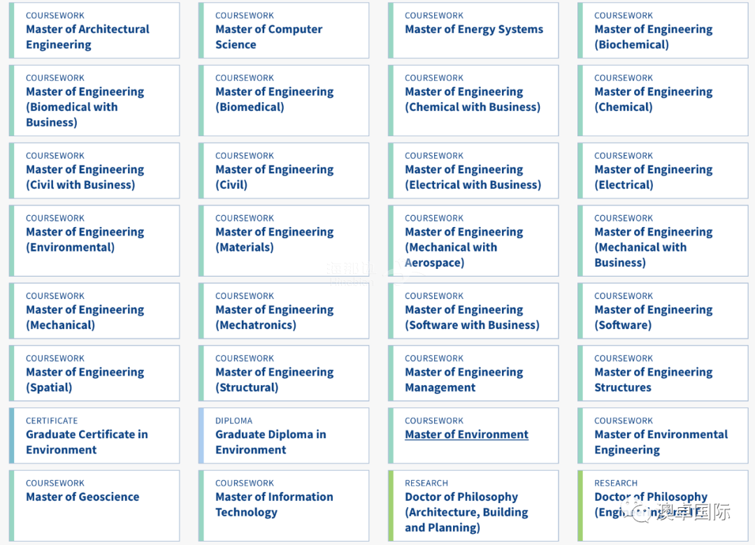This screenshot has width=755, height=545.
Task: Select Master of Engineering (Chemical with Business)
Action: (x=473, y=101)
